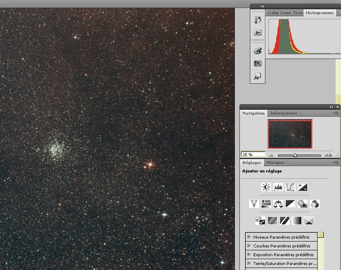Switch to the Masques tab
The height and width of the screenshot is (270, 341).
point(275,162)
